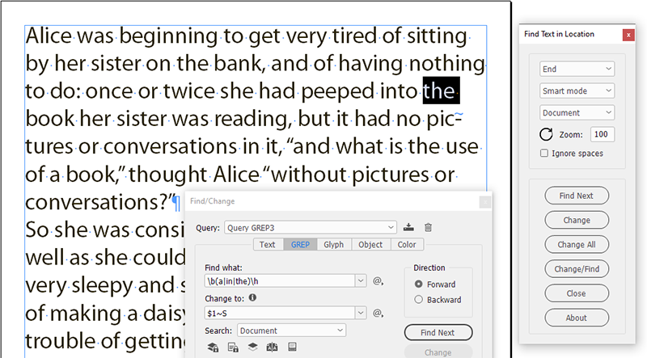This screenshot has width=647, height=358.
Task: Select the Forward direction radio button
Action: (x=418, y=284)
